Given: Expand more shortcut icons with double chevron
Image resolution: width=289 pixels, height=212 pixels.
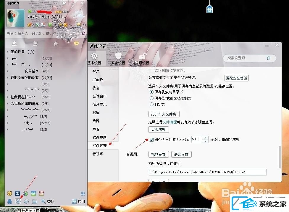Looking at the screenshot, I should (70, 25).
